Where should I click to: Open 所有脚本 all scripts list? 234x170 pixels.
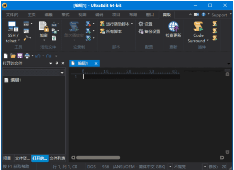pos(111,31)
